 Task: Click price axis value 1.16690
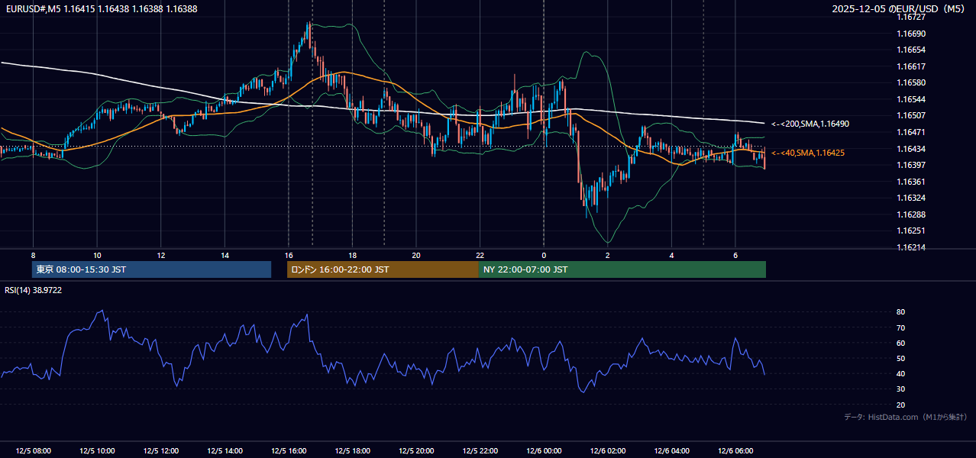pyautogui.click(x=912, y=34)
